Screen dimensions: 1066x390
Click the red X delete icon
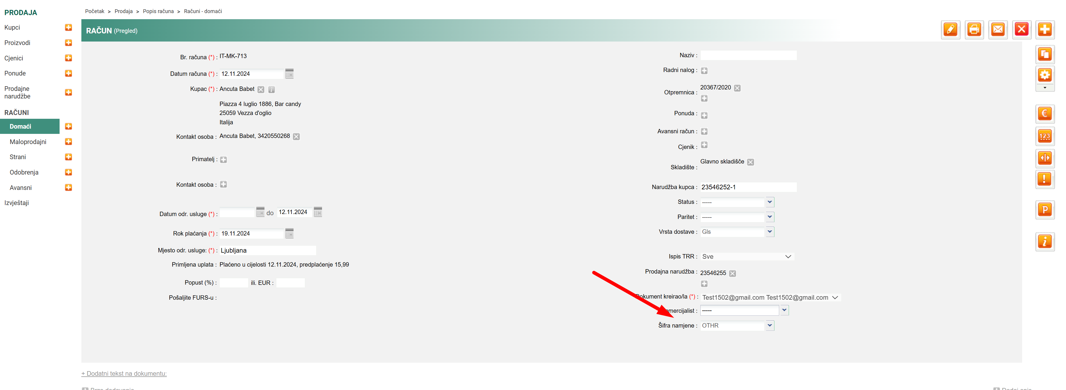[x=1021, y=29]
